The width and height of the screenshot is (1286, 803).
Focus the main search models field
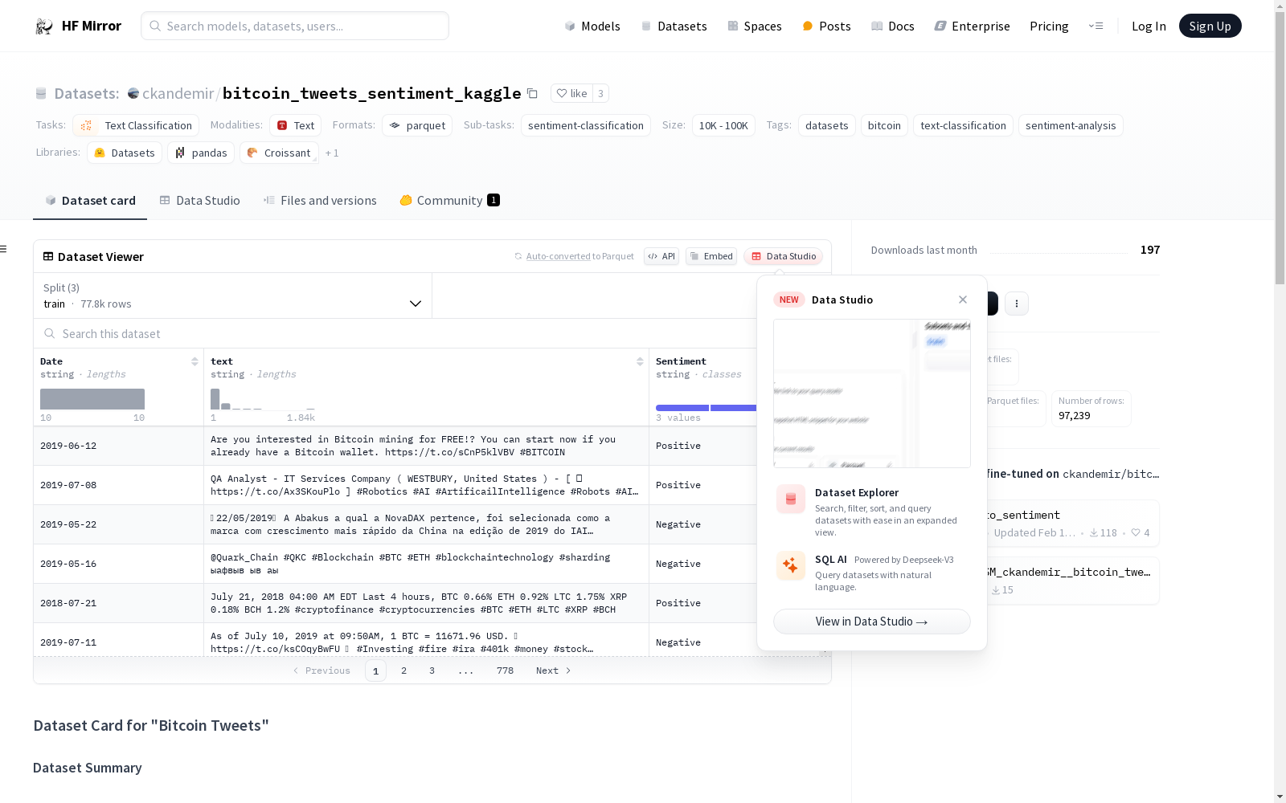pyautogui.click(x=295, y=26)
